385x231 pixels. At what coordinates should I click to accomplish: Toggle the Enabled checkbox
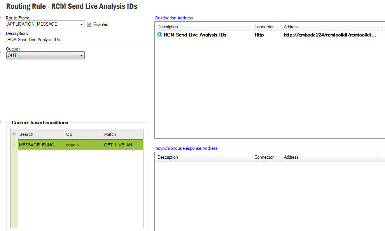point(89,24)
